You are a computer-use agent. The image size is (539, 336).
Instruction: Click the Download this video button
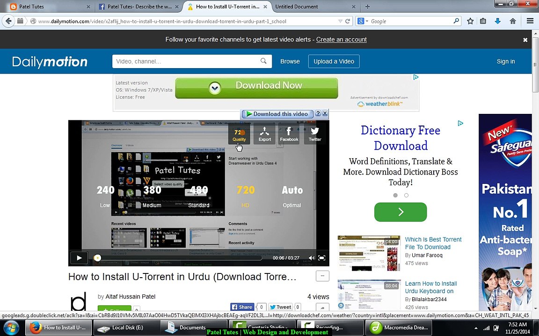point(277,114)
